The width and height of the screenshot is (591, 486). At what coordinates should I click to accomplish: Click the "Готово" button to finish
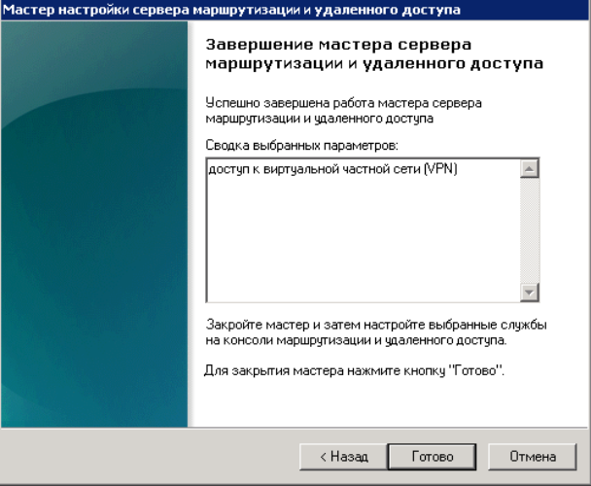pyautogui.click(x=431, y=456)
